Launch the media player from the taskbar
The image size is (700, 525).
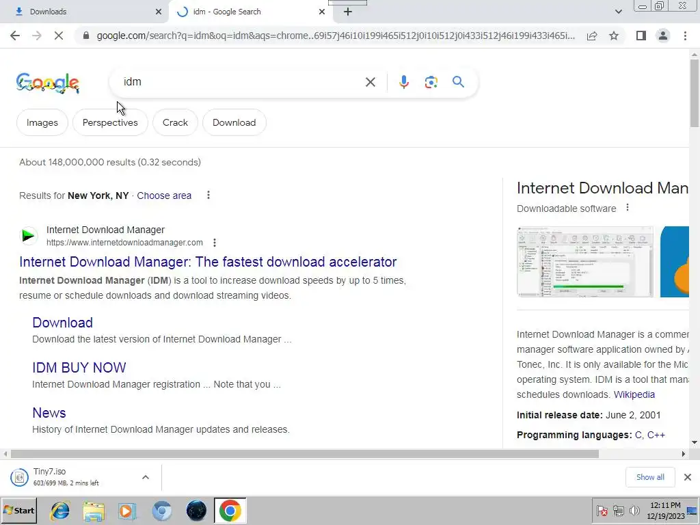(x=127, y=511)
